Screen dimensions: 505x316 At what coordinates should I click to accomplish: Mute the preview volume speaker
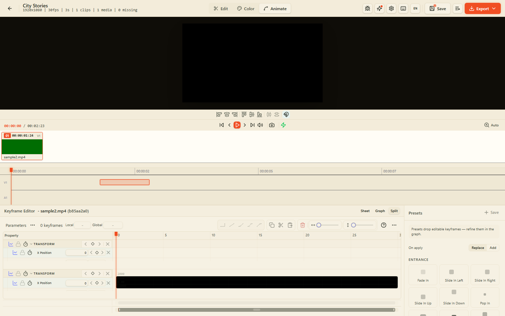(x=260, y=125)
